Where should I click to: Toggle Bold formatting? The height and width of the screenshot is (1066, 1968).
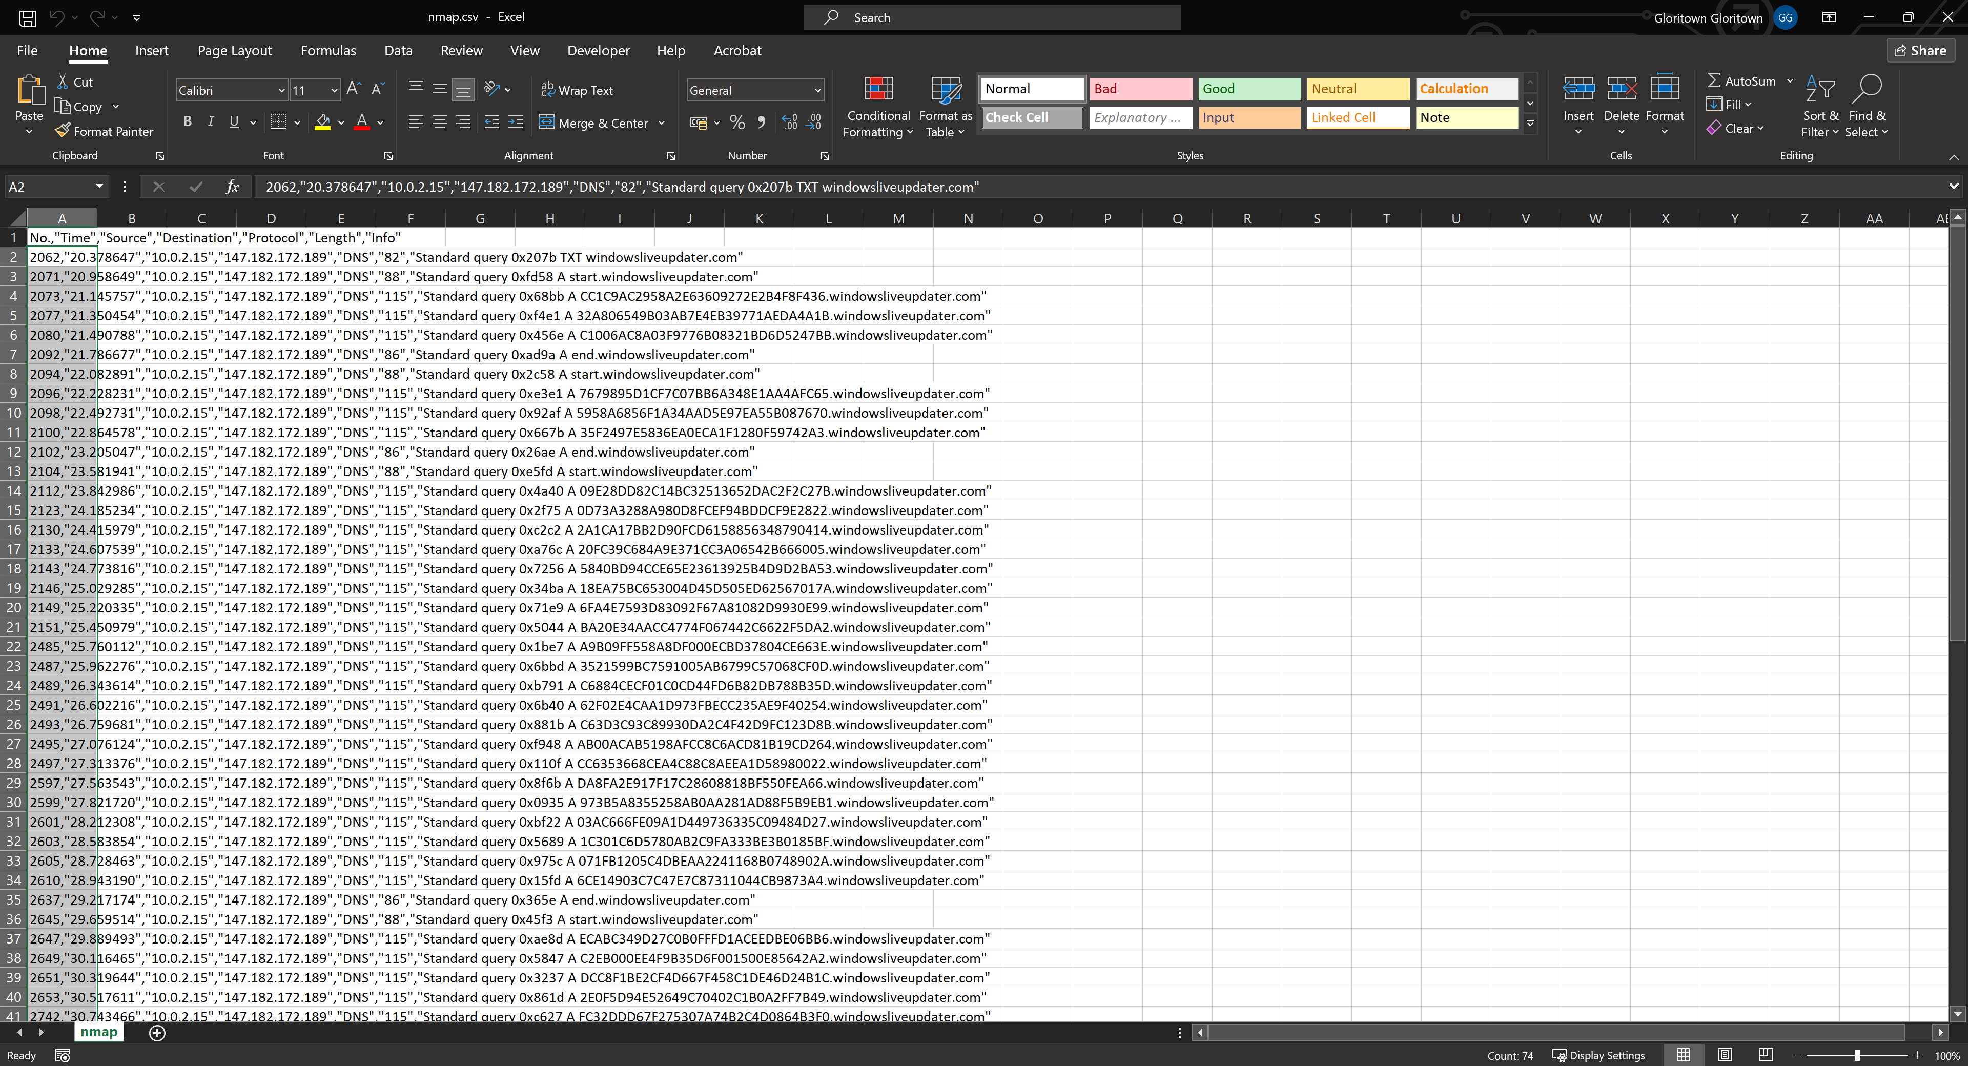tap(187, 122)
